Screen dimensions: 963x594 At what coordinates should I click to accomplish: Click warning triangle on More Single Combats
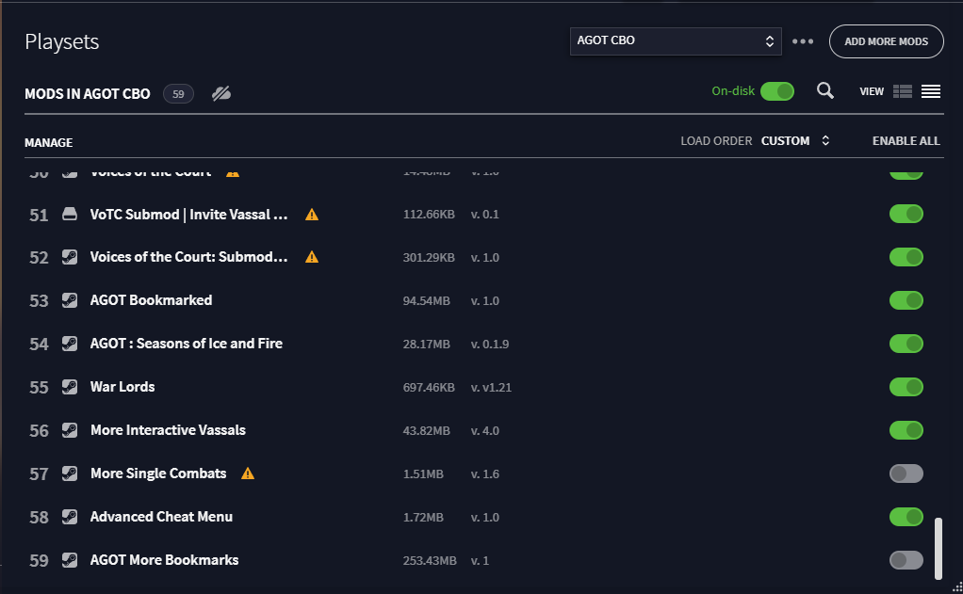(x=248, y=474)
